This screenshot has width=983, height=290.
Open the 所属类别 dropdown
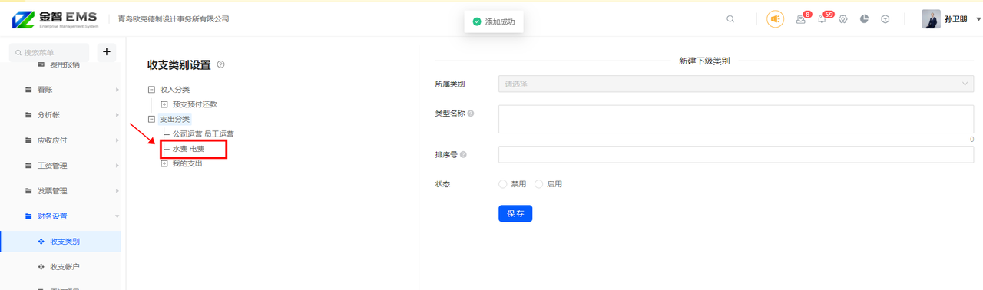pyautogui.click(x=736, y=84)
